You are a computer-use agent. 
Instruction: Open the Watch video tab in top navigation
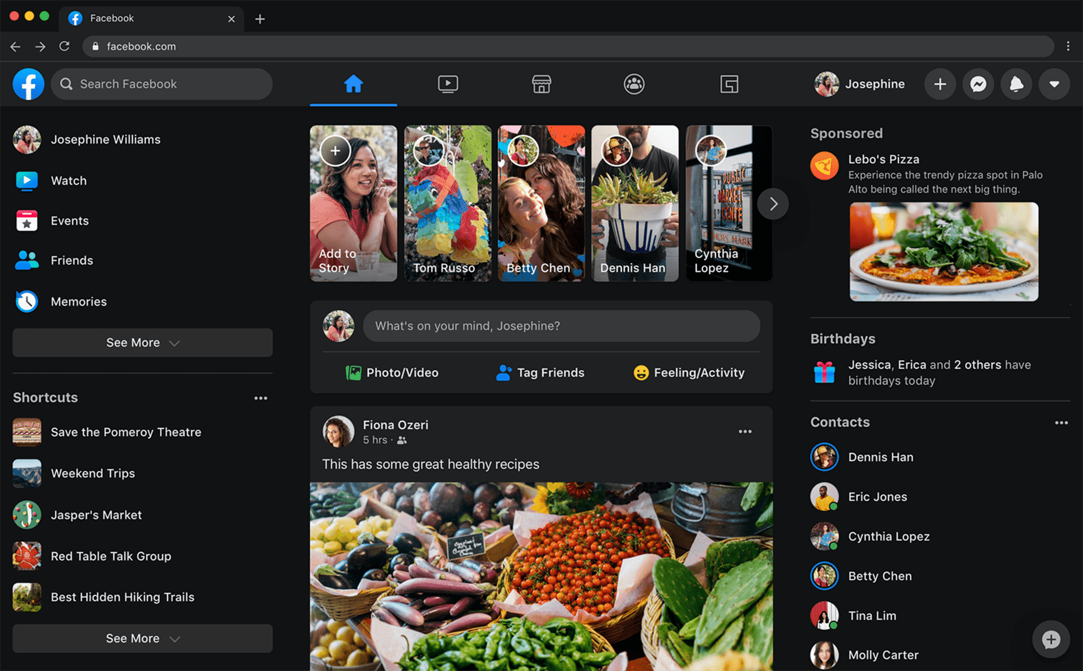(448, 84)
